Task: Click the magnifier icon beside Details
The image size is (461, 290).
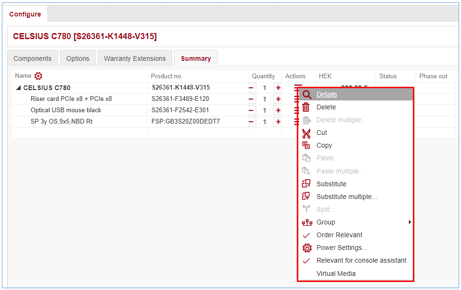Action: [307, 95]
